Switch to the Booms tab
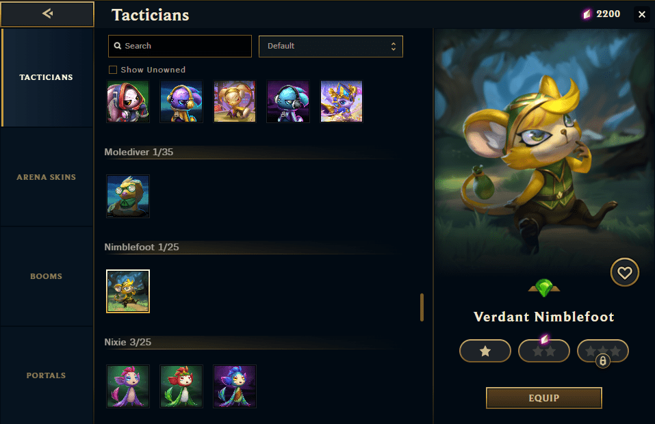655x424 pixels. pyautogui.click(x=47, y=276)
